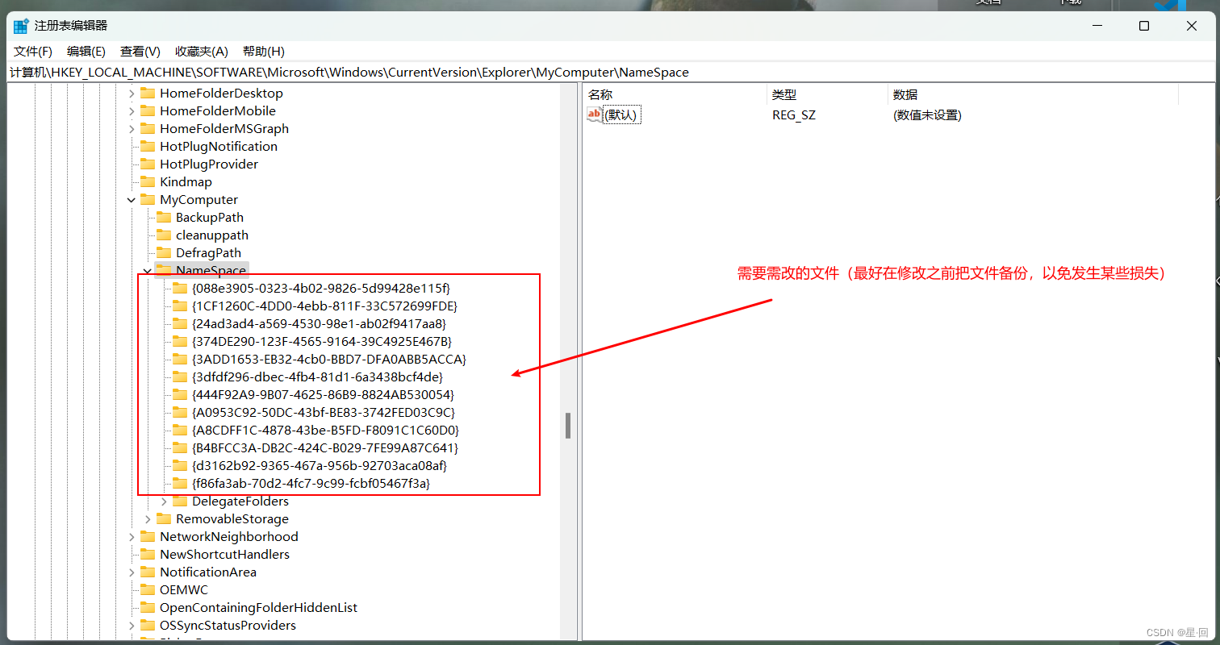The width and height of the screenshot is (1220, 645).
Task: Open the 查看(V) menu
Action: pyautogui.click(x=140, y=51)
